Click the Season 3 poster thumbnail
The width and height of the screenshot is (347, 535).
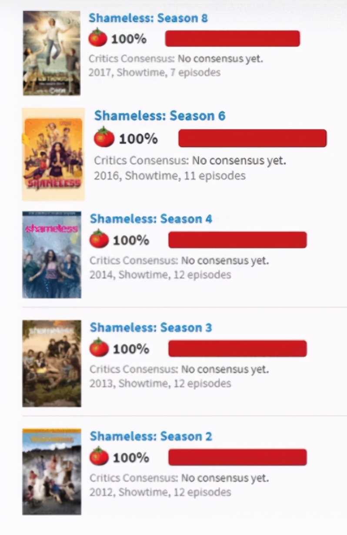[x=51, y=364]
